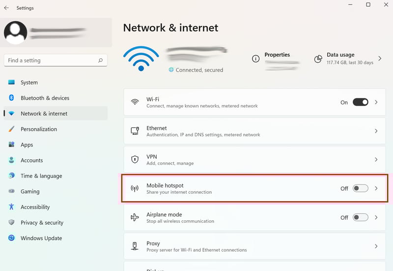Click the search magnifier icon in Find a setting
The height and width of the screenshot is (271, 393).
click(x=101, y=60)
